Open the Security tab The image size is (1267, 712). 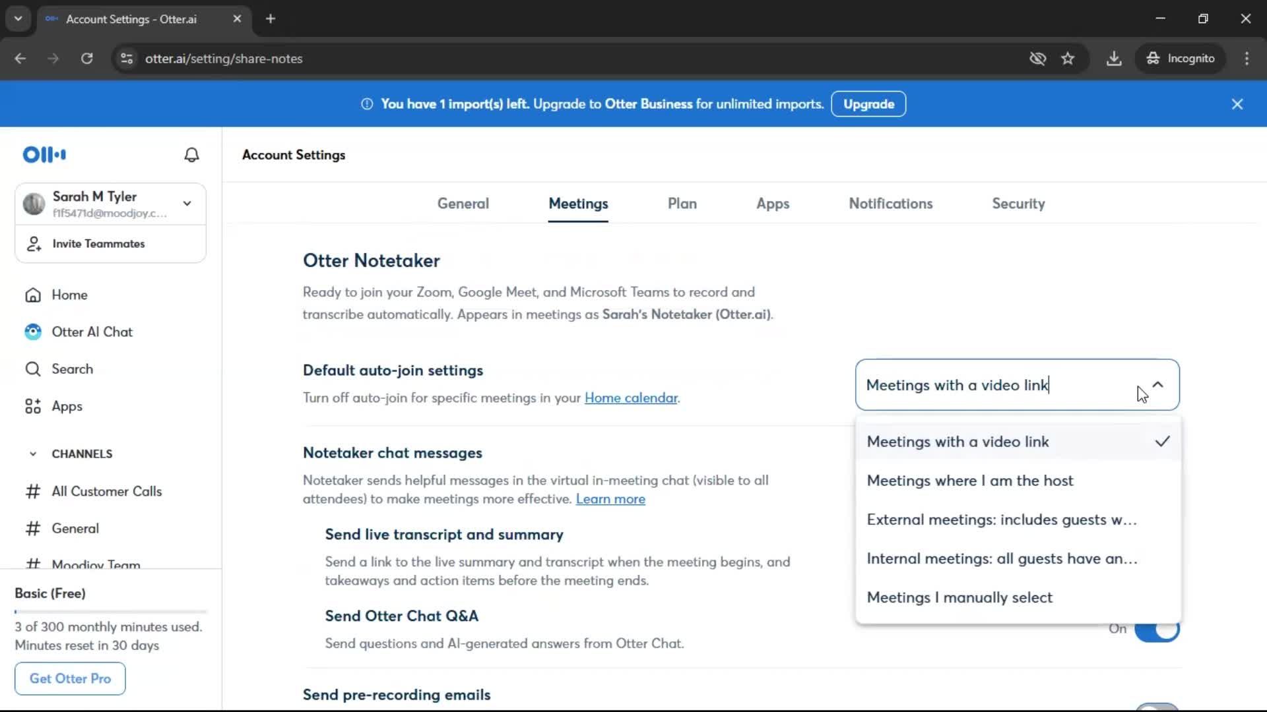pos(1018,204)
